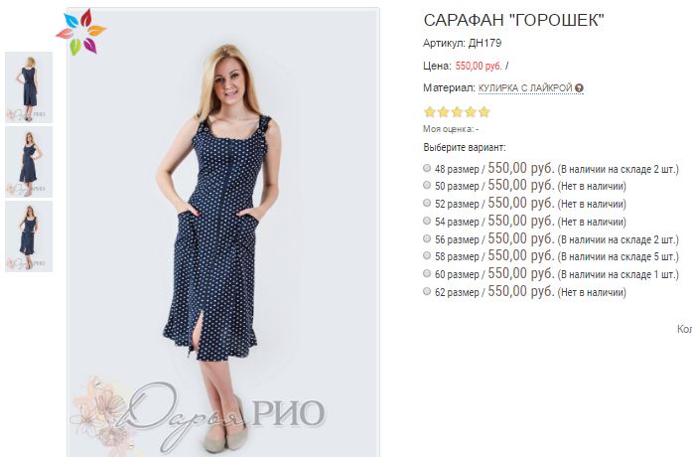Choose the 52 размер variant
The width and height of the screenshot is (692, 457).
pyautogui.click(x=427, y=203)
